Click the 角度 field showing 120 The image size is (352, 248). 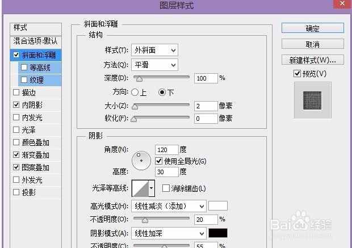167,150
